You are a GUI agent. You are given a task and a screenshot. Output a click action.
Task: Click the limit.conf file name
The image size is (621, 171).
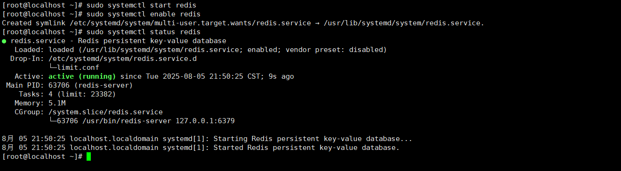point(78,67)
